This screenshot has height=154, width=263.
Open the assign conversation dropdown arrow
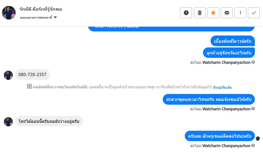(55, 17)
